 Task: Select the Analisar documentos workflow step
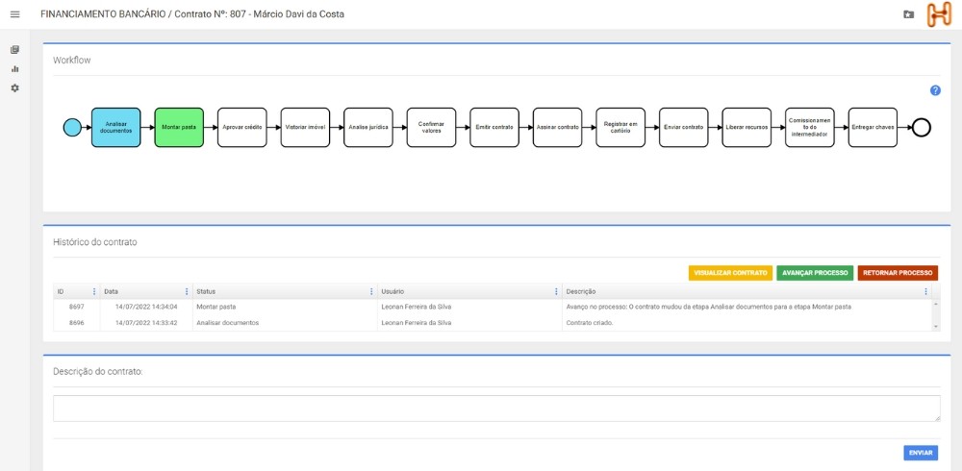116,128
